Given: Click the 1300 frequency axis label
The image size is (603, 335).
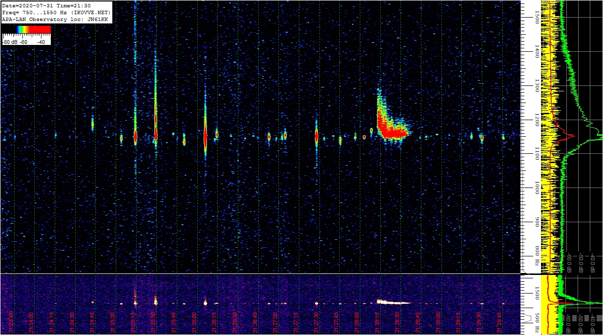Looking at the screenshot, I should point(538,86).
